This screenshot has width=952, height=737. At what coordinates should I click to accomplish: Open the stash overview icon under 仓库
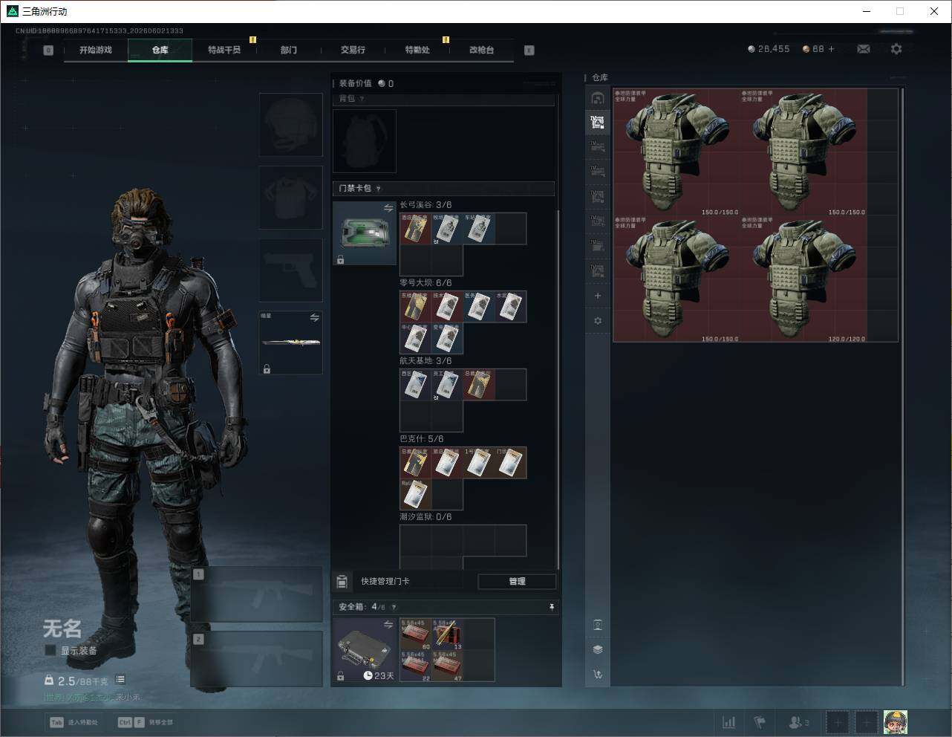[598, 98]
